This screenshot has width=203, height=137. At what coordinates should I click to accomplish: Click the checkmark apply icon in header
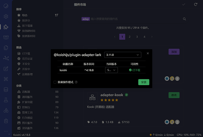pos(184,4)
